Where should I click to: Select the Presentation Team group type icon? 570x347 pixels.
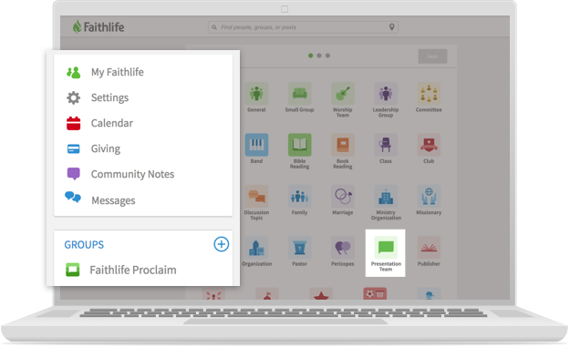pos(386,248)
